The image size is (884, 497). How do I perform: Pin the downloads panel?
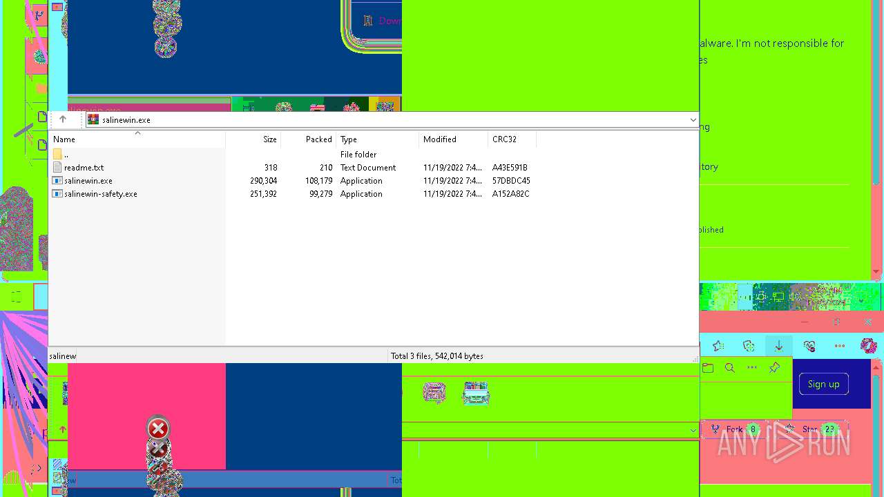coord(774,368)
